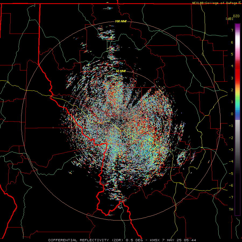The image size is (242, 242).
Task: Click the DIFFERENTIAL REFLECTIVITY (ZDR) caption text
Action: (x=86, y=240)
